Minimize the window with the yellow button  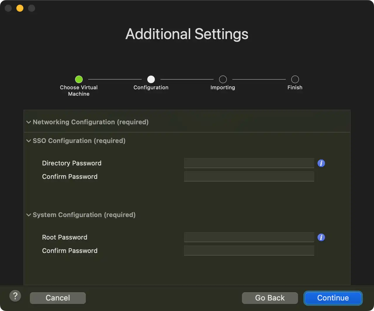(20, 8)
